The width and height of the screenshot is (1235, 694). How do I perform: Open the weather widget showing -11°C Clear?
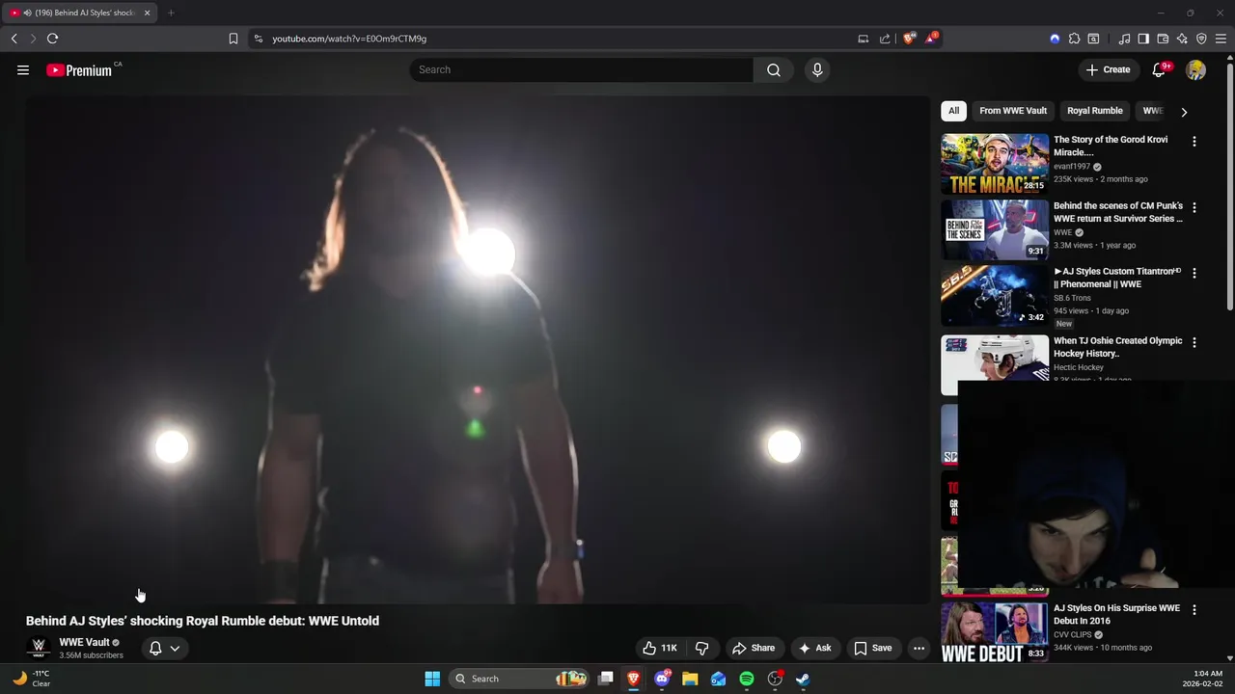tap(32, 679)
